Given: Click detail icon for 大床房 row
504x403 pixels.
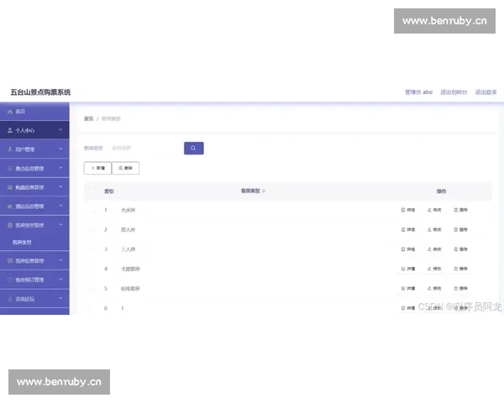Looking at the screenshot, I should tap(403, 210).
